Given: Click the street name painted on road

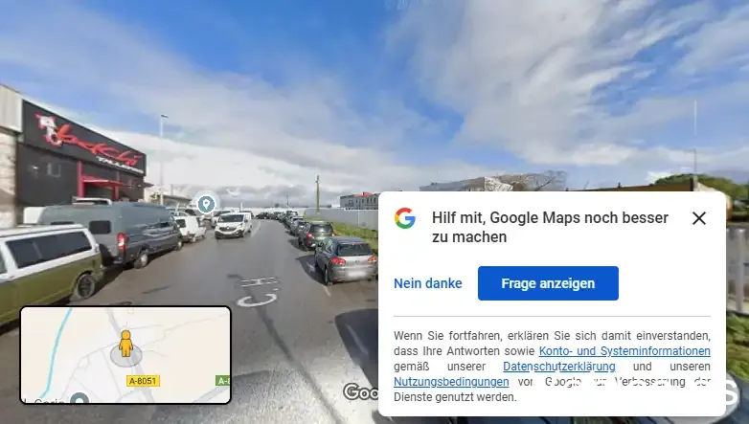Looking at the screenshot, I should 259,291.
